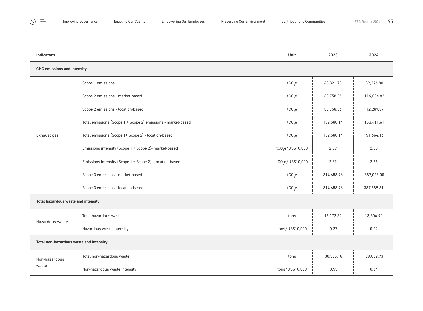Click the 0.64 non-hazardous intensity value
Screen dimensions: 423x311
click(x=374, y=269)
